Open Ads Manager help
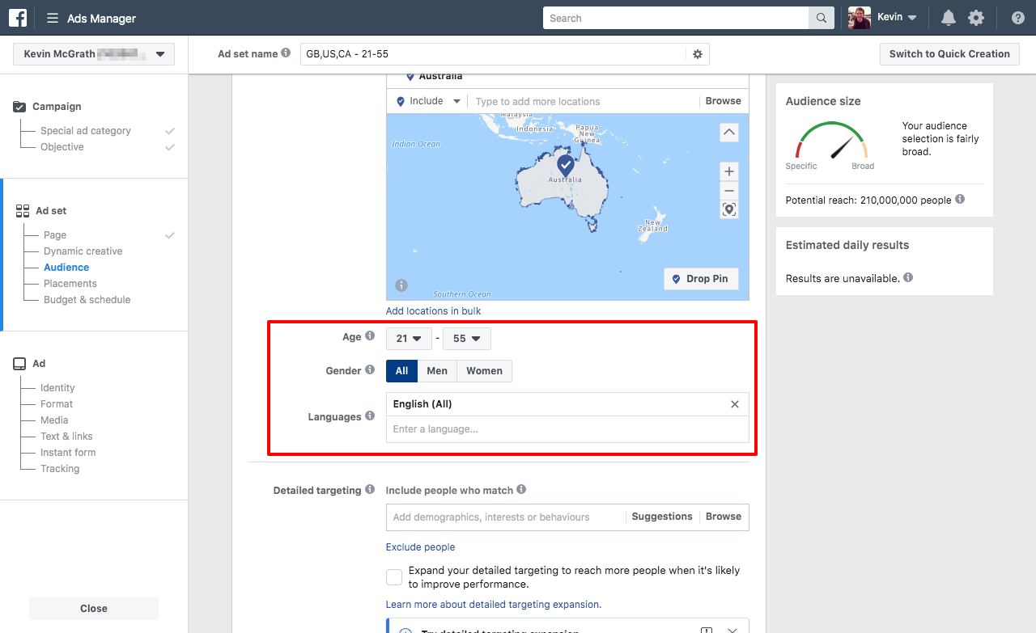The height and width of the screenshot is (633, 1036). 1017,16
